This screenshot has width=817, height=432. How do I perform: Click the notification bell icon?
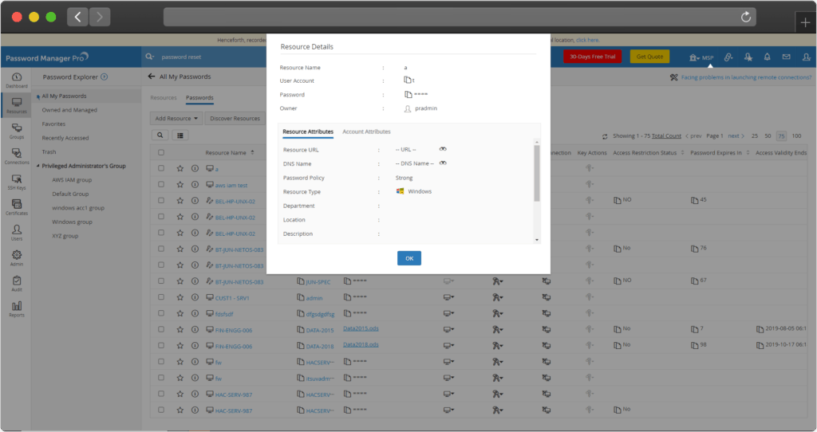(x=767, y=57)
